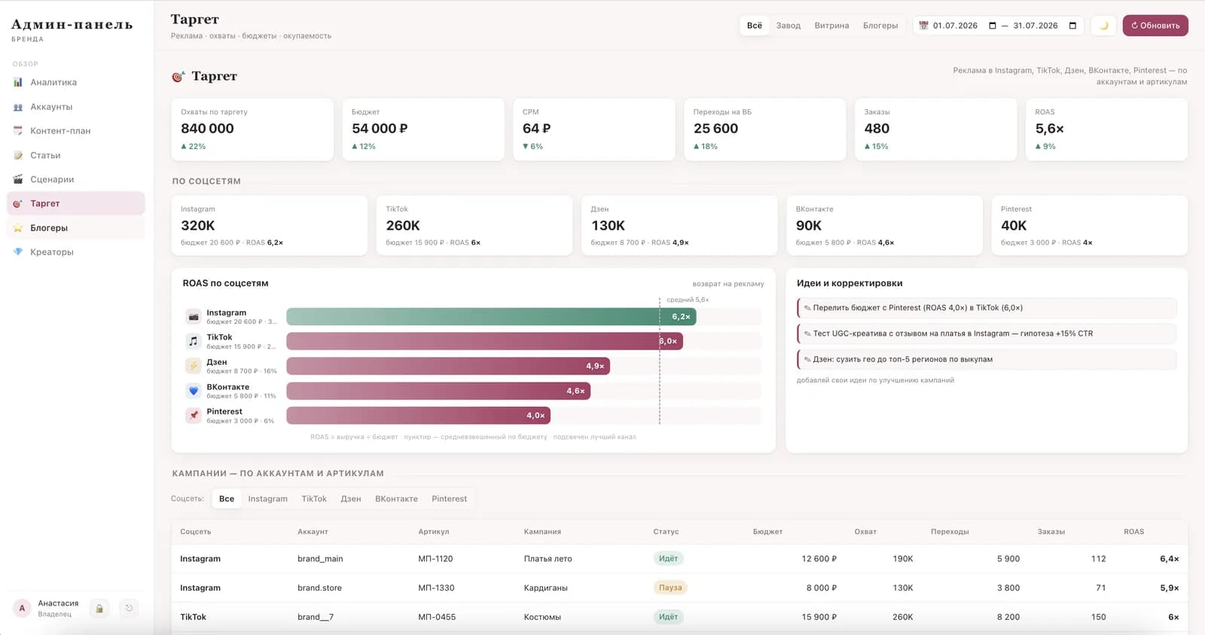Click the TikTok ROAS bar showing 6,0×
This screenshot has height=635, width=1205.
(484, 341)
